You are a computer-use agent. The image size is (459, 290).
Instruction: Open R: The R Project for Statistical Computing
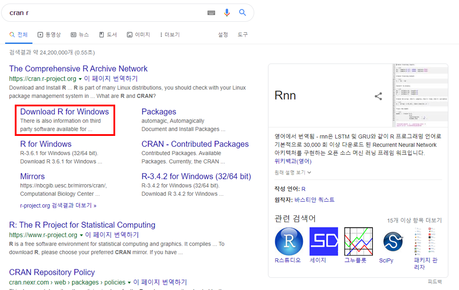click(82, 225)
